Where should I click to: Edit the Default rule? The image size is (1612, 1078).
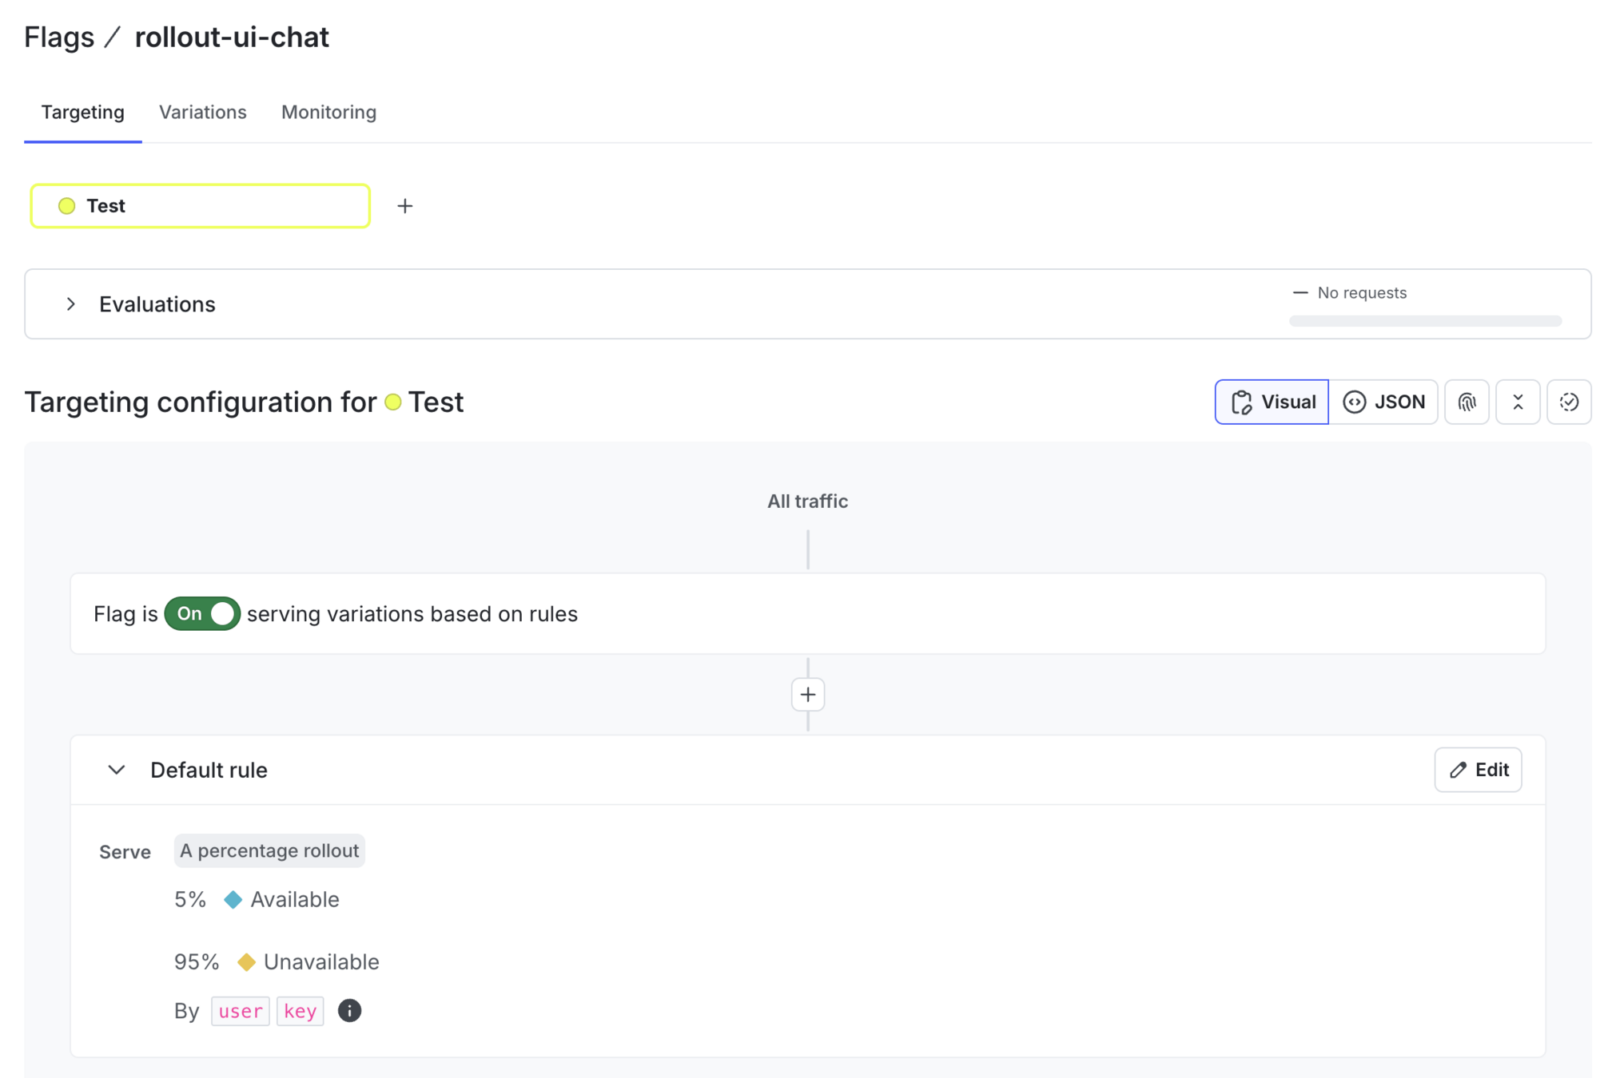point(1477,770)
